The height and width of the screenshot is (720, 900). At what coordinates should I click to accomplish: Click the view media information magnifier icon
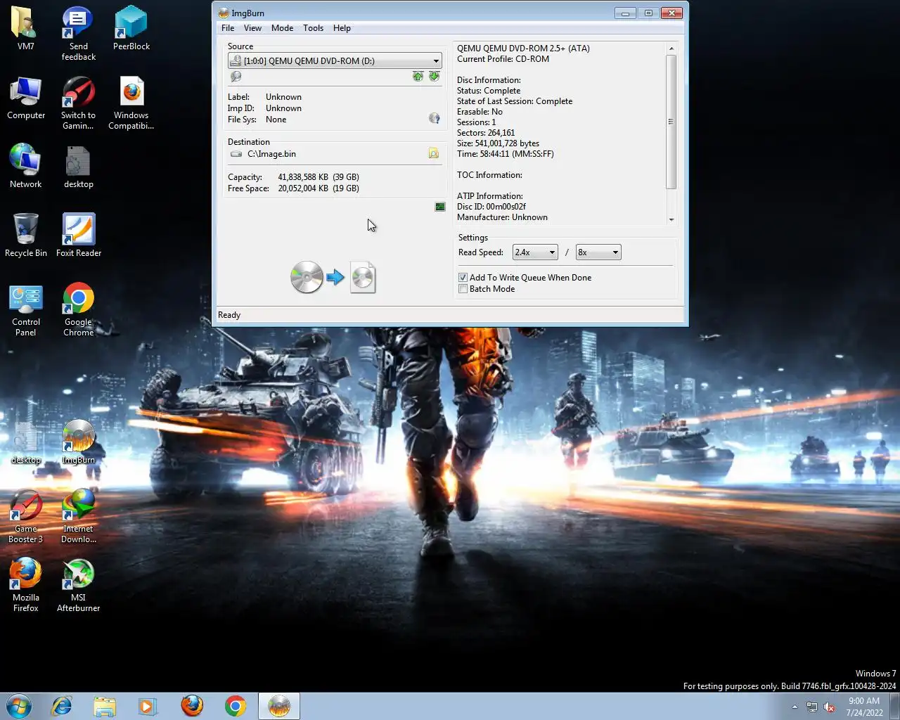236,77
